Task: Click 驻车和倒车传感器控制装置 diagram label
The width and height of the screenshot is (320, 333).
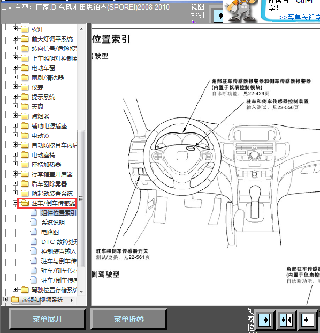Action: coord(277,101)
